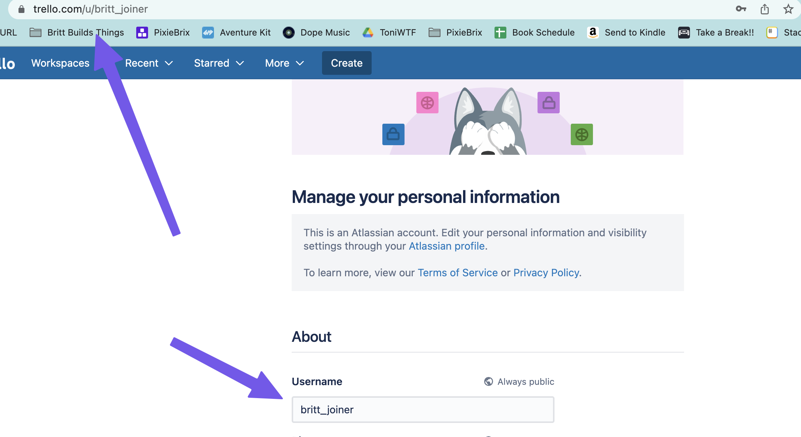Image resolution: width=801 pixels, height=437 pixels.
Task: Expand the Recent dropdown
Action: (169, 63)
